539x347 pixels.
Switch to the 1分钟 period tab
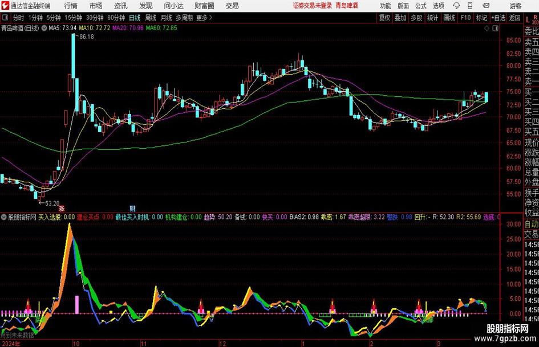tap(35, 18)
